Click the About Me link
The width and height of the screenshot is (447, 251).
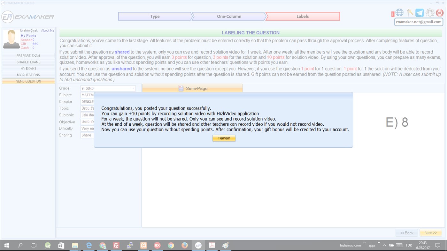click(47, 30)
